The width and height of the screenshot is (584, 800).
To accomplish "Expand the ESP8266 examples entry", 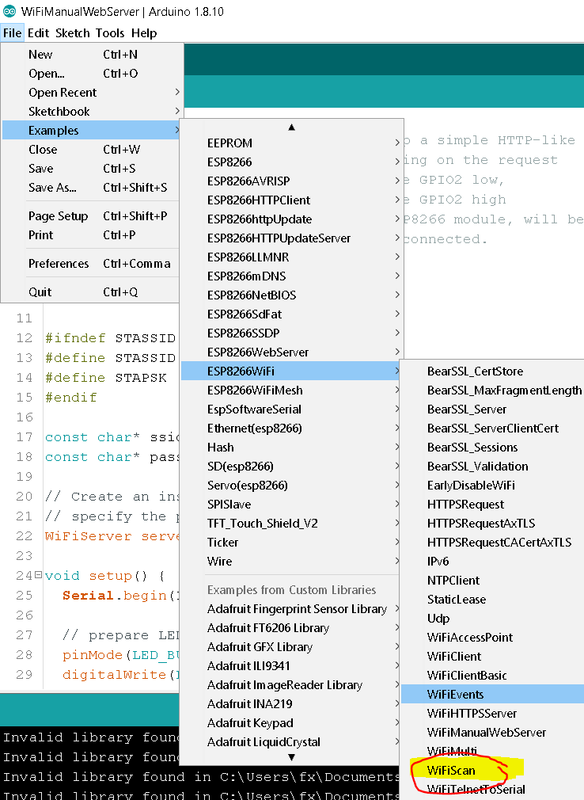I will click(x=291, y=162).
